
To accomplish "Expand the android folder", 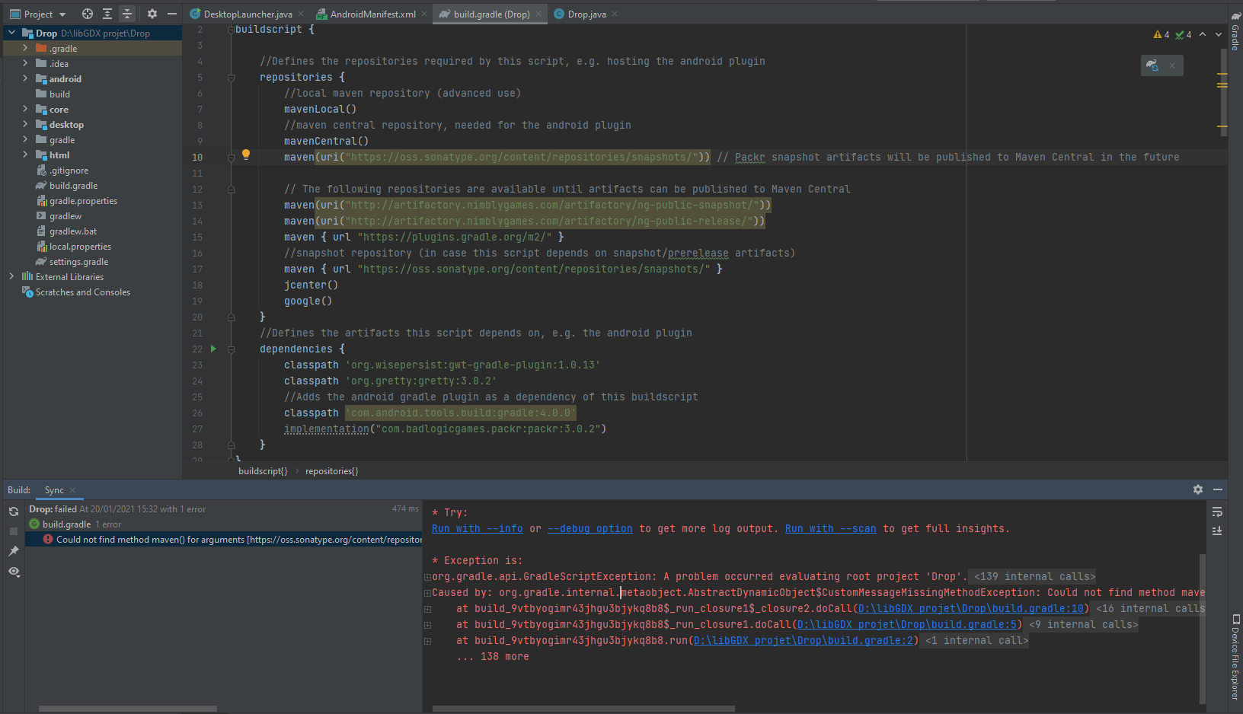I will point(25,78).
